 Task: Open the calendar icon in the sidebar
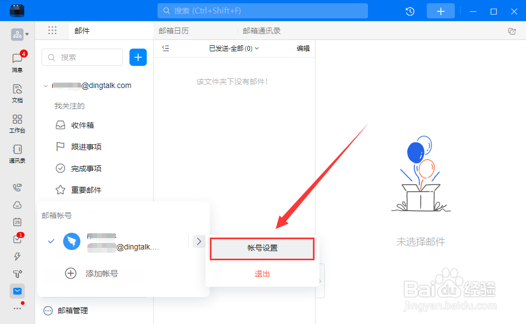[17, 222]
